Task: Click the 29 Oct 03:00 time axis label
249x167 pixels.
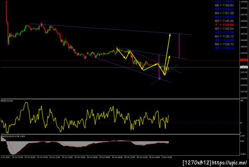Action: [x=30, y=157]
